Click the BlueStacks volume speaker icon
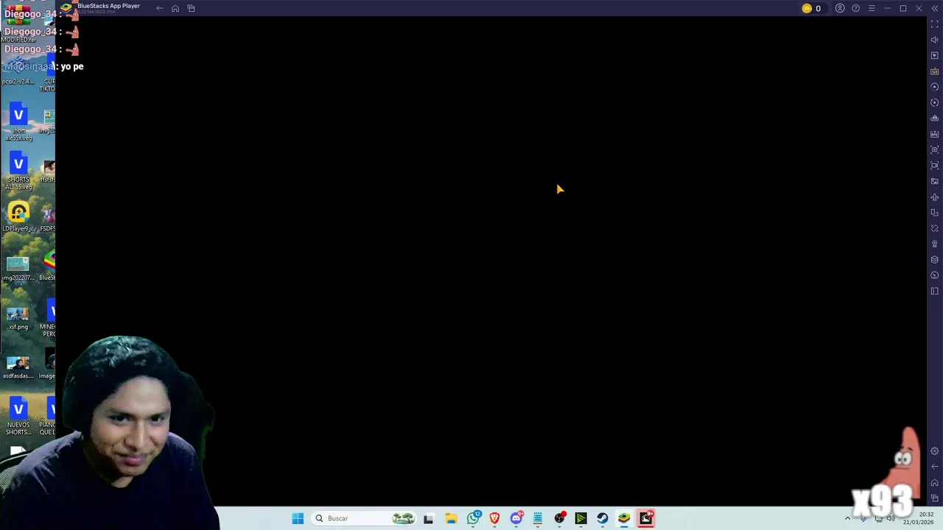The image size is (943, 530). tap(935, 40)
